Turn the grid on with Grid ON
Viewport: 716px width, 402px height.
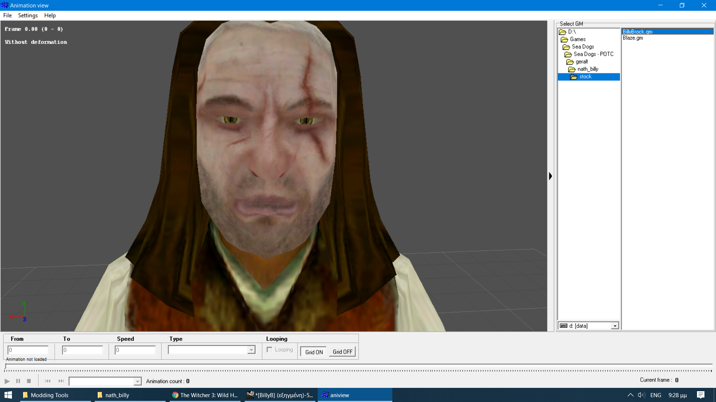[x=314, y=352]
